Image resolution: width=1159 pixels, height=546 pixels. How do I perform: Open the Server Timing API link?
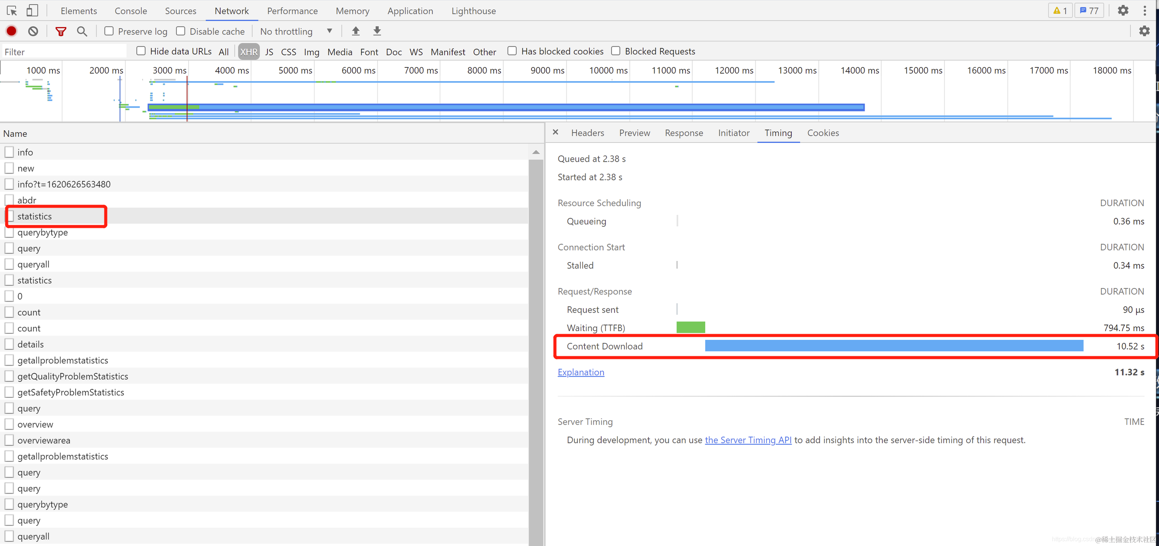(748, 440)
